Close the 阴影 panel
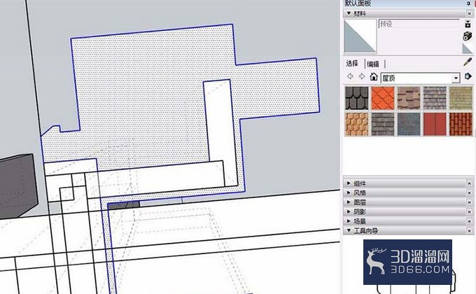Screen dimensions: 476x294 tap(469, 211)
